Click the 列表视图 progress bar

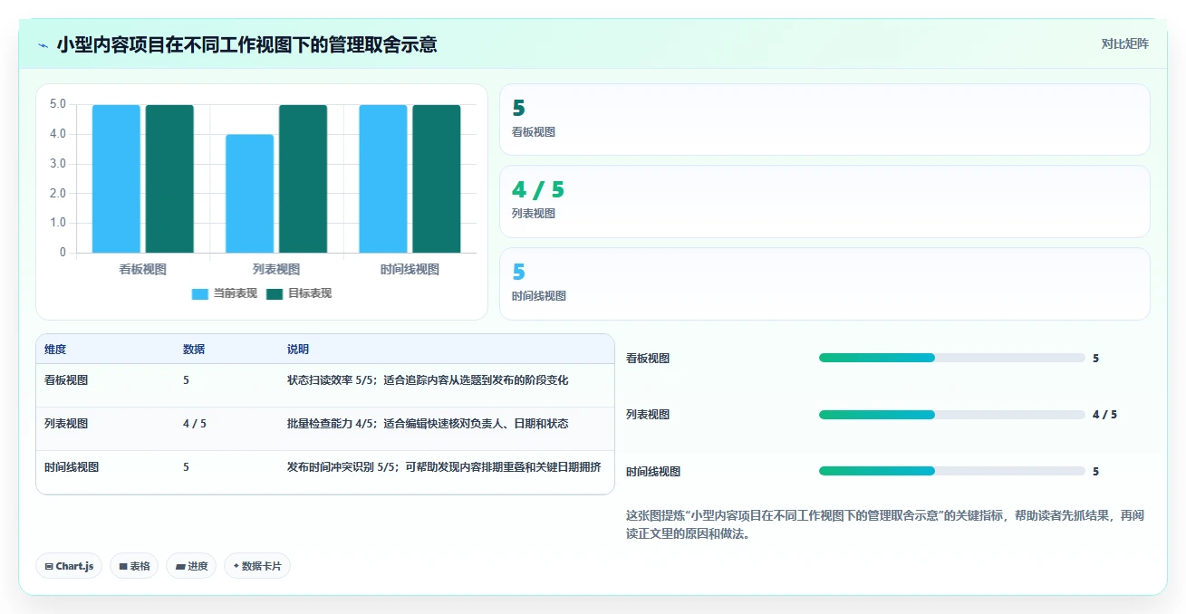coord(951,415)
